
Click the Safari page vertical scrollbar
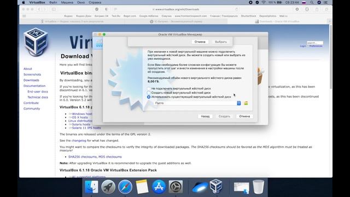tap(331, 57)
